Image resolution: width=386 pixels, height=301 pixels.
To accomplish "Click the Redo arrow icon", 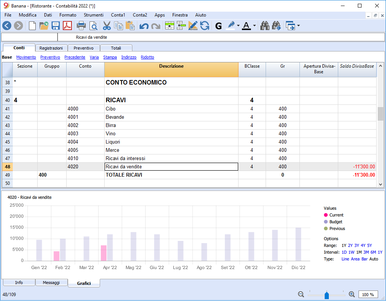I will click(x=156, y=26).
